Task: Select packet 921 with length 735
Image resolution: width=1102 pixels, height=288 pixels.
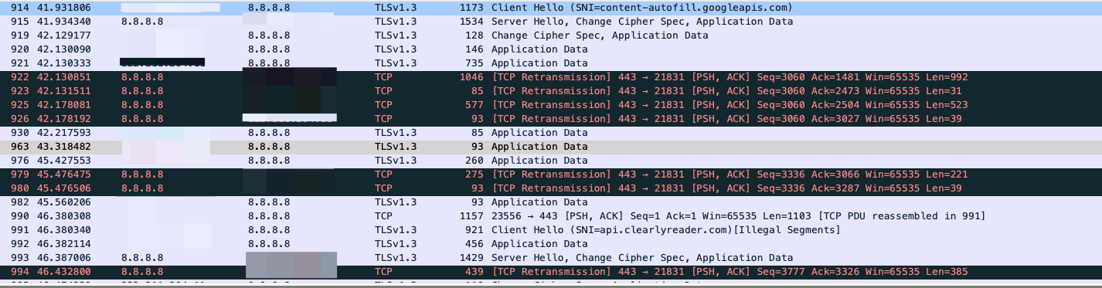Action: (x=551, y=63)
